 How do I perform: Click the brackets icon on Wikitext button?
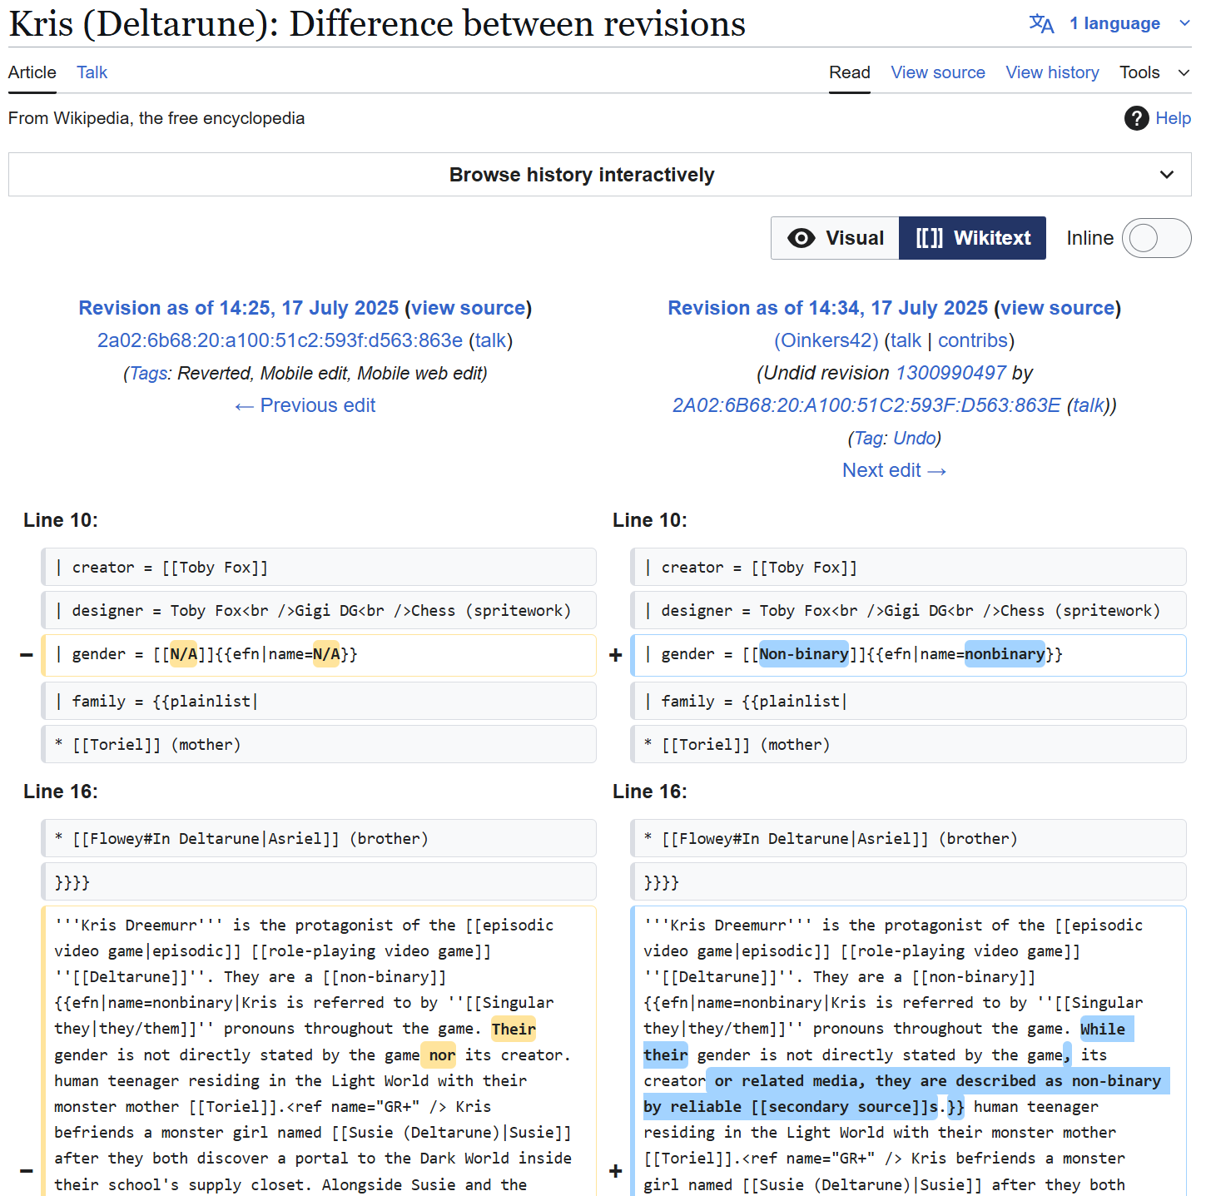click(x=930, y=238)
